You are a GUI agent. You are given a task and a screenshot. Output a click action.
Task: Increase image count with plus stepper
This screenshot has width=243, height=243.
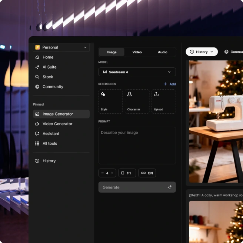(x=112, y=173)
